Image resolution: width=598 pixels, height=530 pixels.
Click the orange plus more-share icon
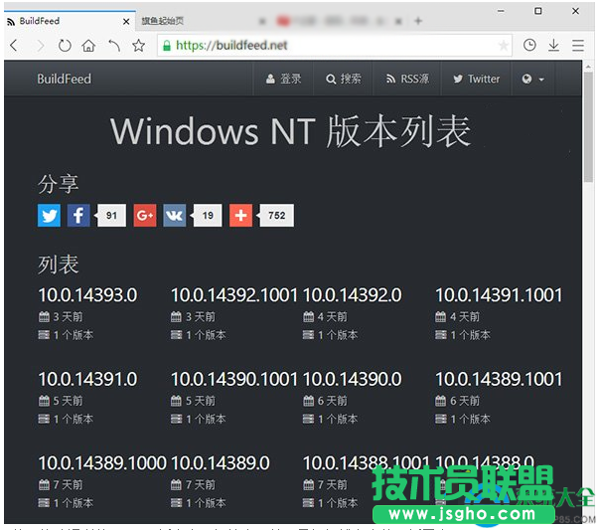240,216
